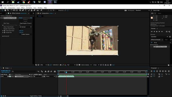Screen dimensions: 172x97
Task: Jump to last frame in Preview panel
Action: 162,32
